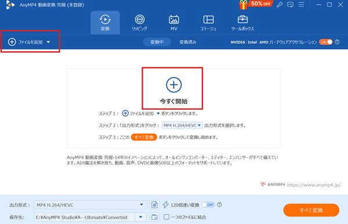
Task: Minimize the AnyMP4 window
Action: [x=318, y=5]
